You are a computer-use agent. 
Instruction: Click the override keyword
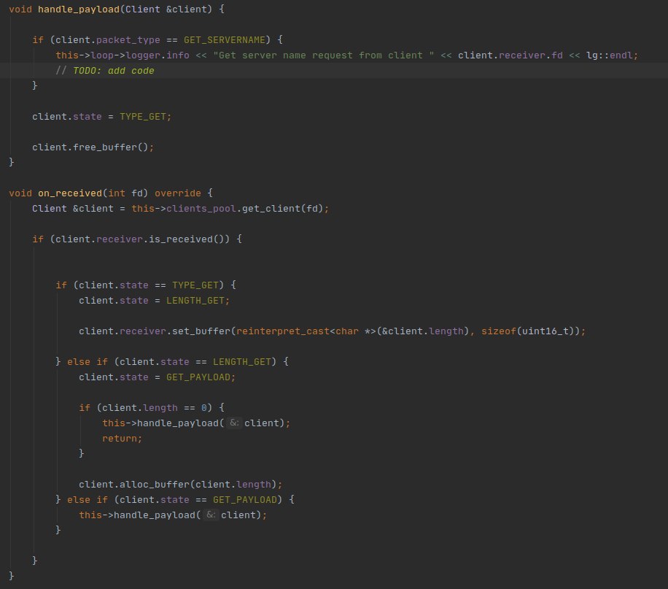[x=178, y=193]
